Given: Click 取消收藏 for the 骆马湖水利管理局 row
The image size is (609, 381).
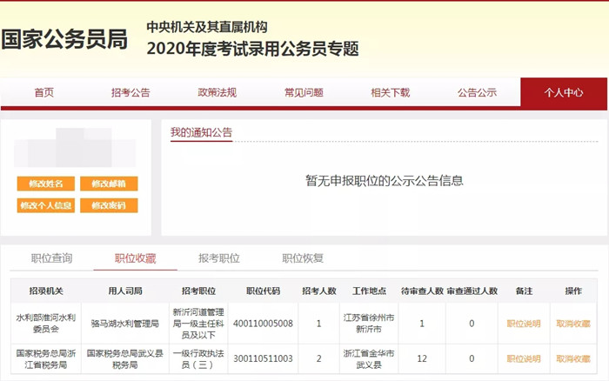Looking at the screenshot, I should pyautogui.click(x=573, y=324).
